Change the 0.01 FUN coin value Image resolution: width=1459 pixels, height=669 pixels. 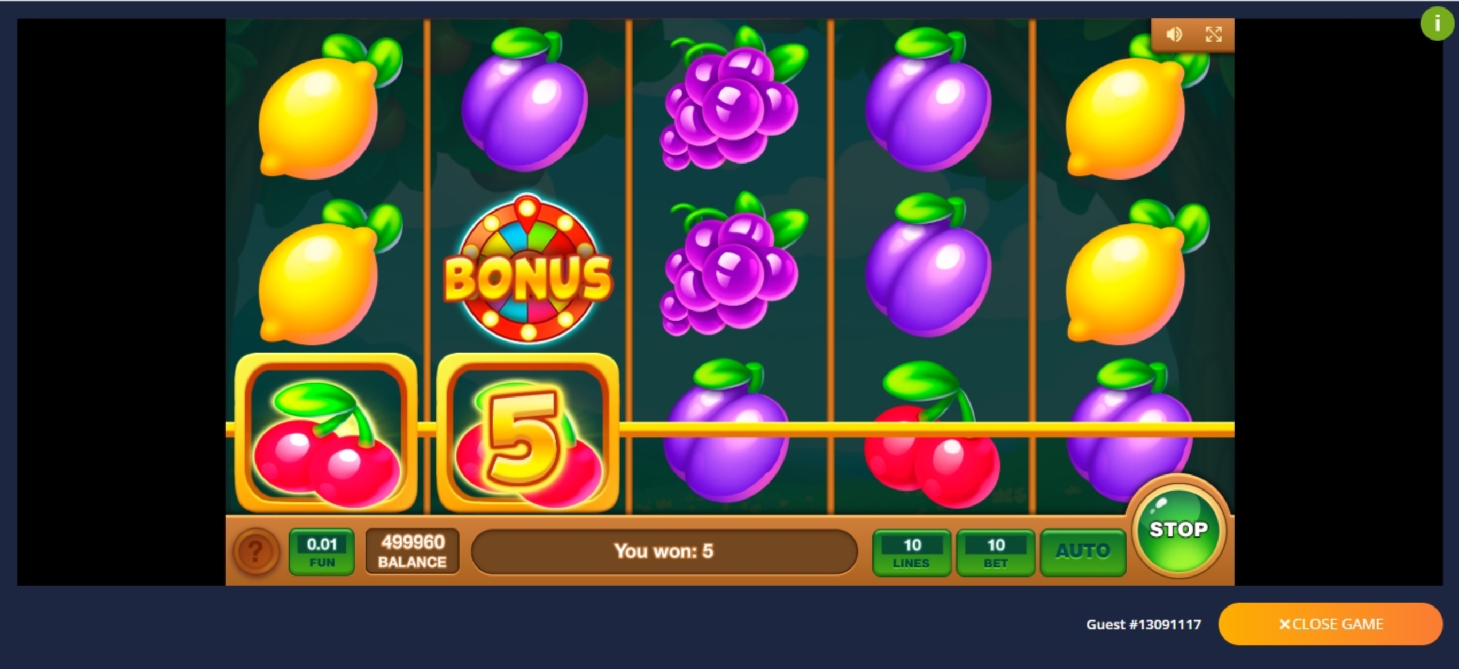(x=322, y=552)
